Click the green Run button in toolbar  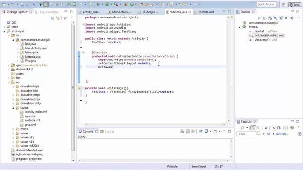107,4
